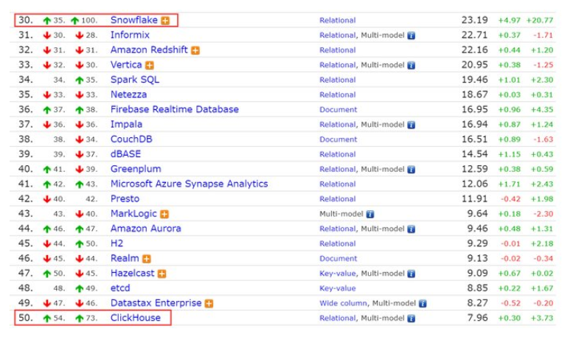576x340 pixels.
Task: Click the info icon in MarkLogic row
Action: click(x=370, y=214)
